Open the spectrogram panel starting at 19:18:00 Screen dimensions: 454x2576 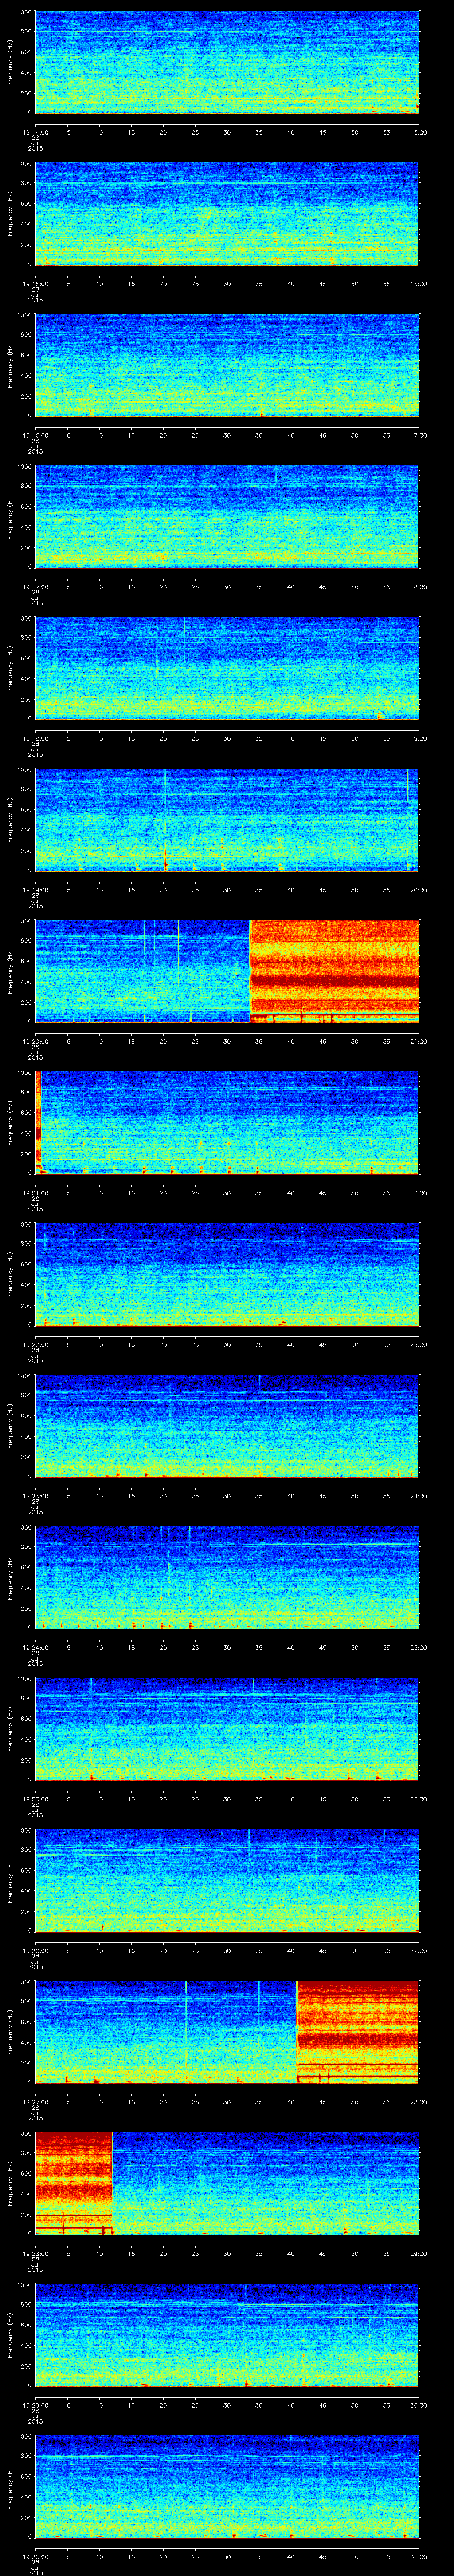click(227, 668)
